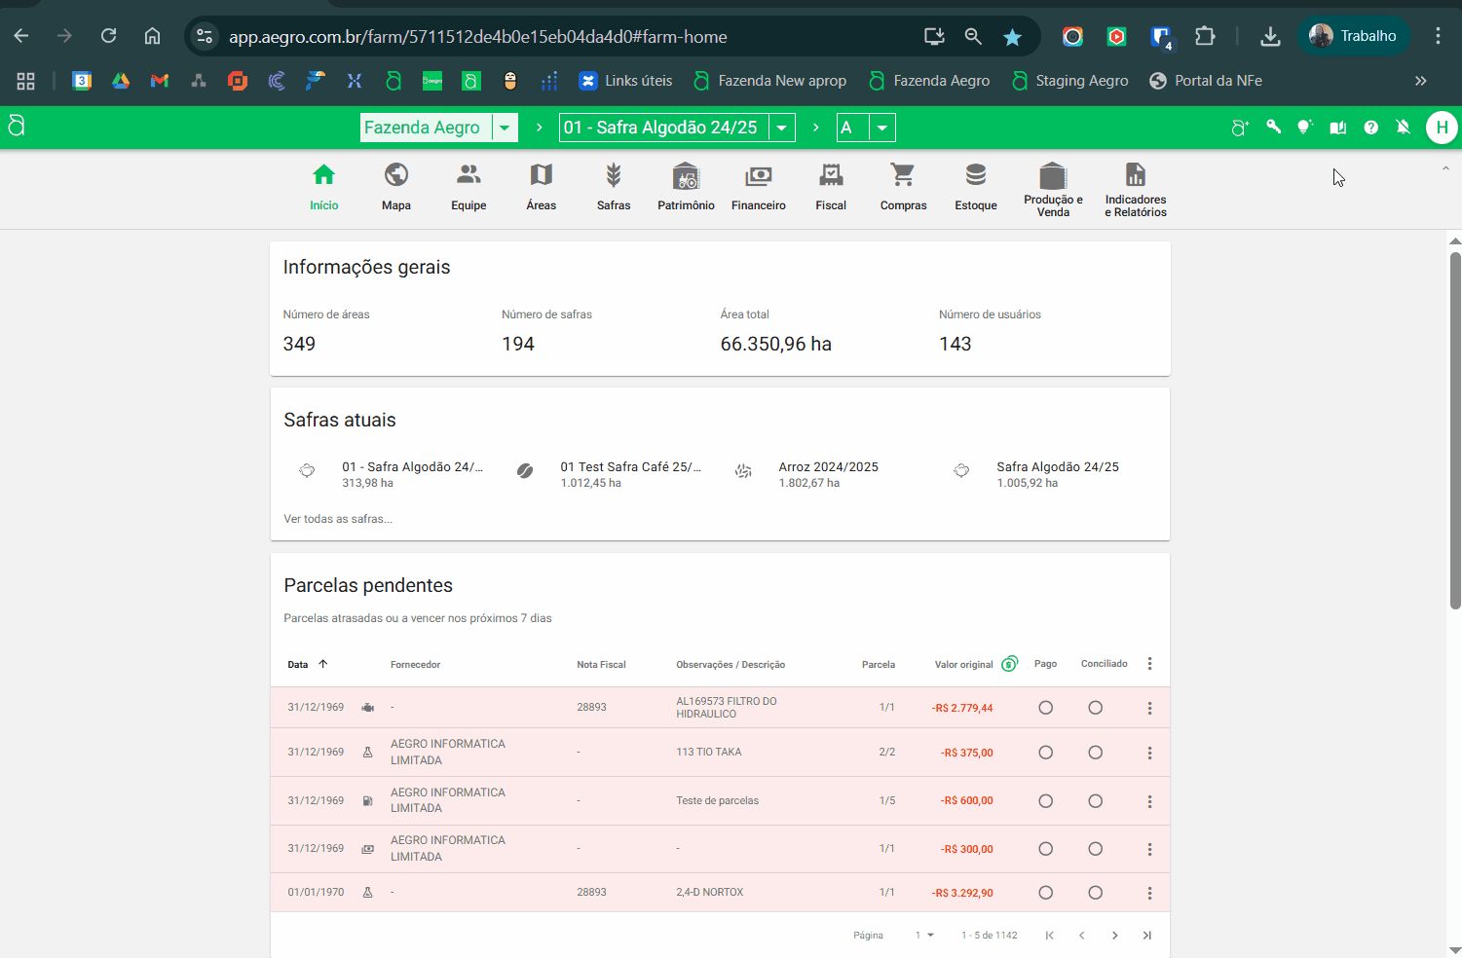1462x958 pixels.
Task: Mark the 2,4-D NORTOX installment as Pago
Action: [1045, 893]
